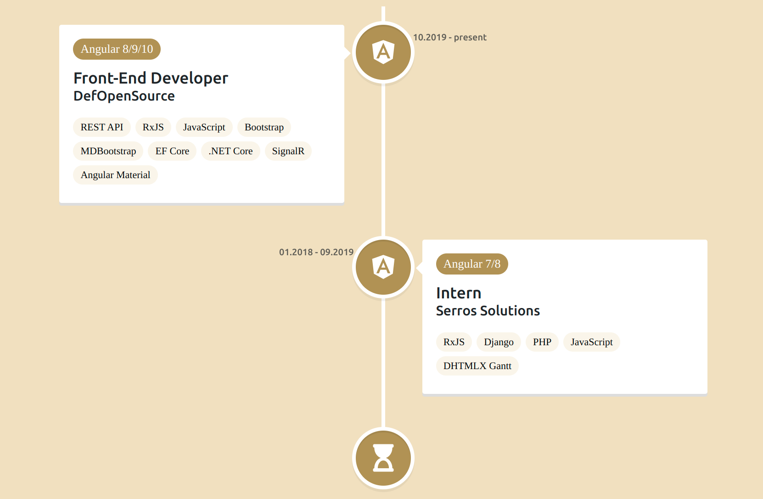The width and height of the screenshot is (763, 499).
Task: Open the Front-End Developer title
Action: click(151, 78)
